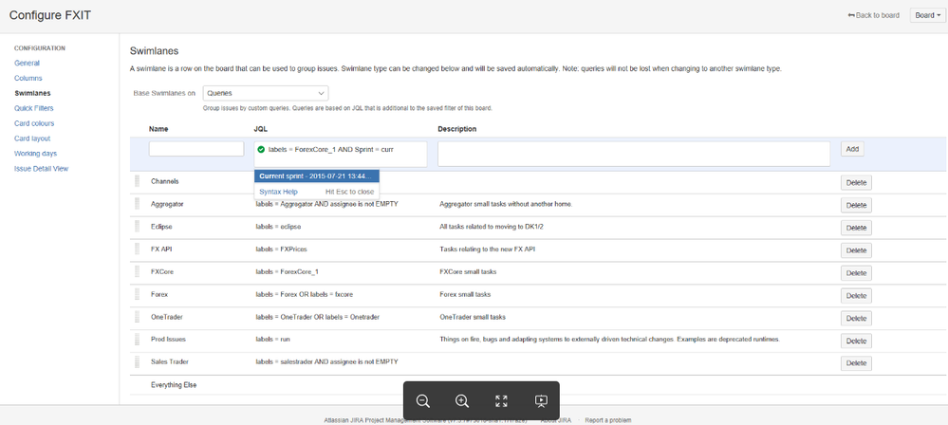Delete the Channels swimlane
Viewport: 948px width, 425px height.
click(856, 182)
